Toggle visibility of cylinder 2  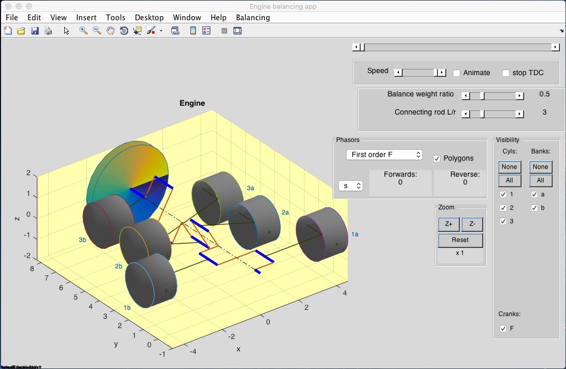click(503, 208)
